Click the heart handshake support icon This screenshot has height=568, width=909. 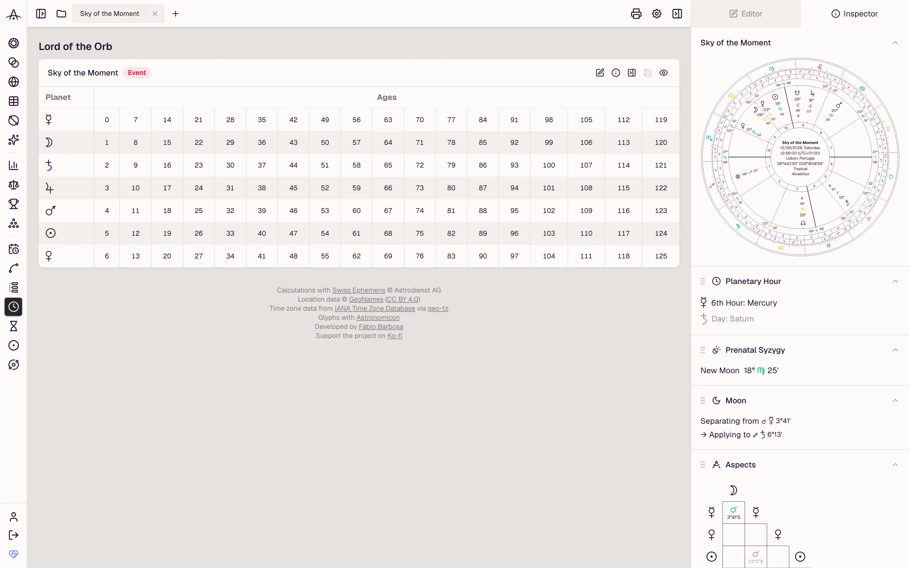click(14, 554)
